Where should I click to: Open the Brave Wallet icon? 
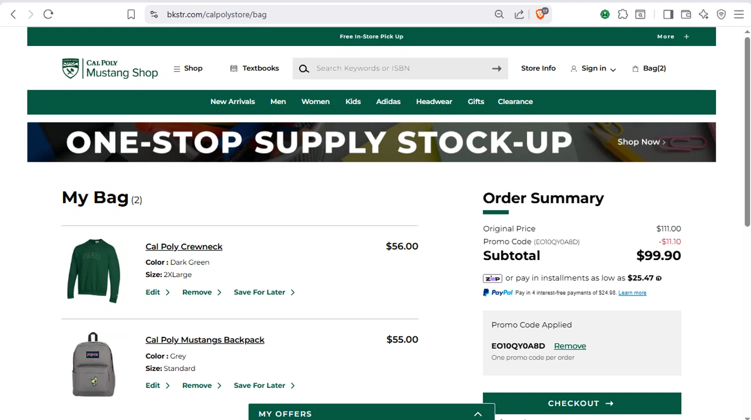tap(686, 14)
